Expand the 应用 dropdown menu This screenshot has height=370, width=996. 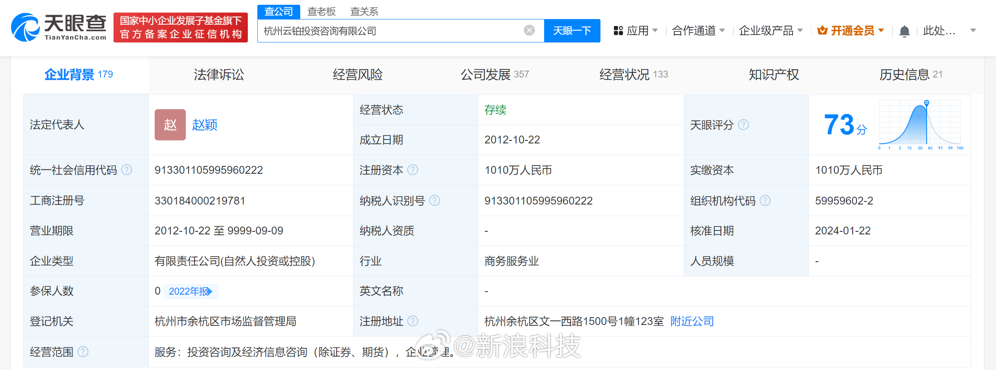pyautogui.click(x=636, y=31)
